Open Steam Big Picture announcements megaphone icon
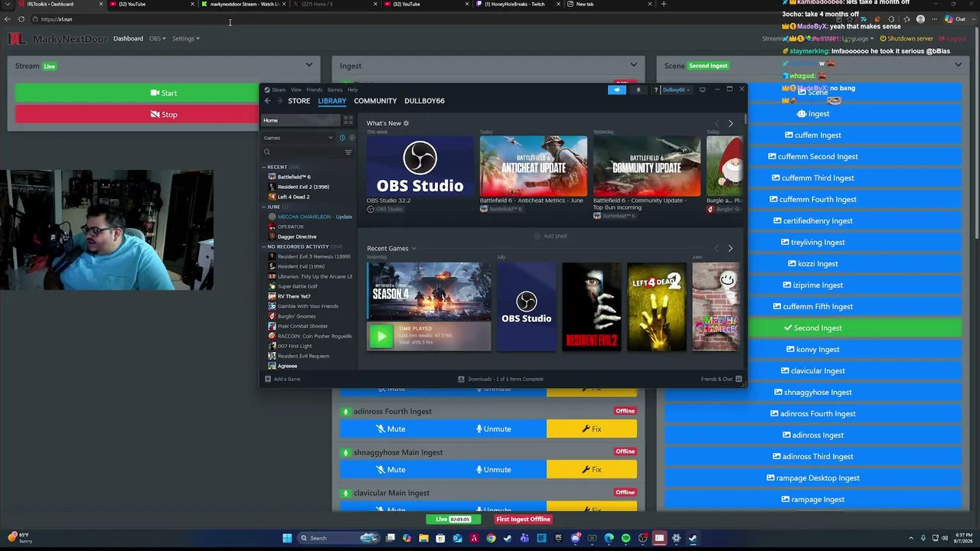Image resolution: width=980 pixels, height=551 pixels. (617, 90)
